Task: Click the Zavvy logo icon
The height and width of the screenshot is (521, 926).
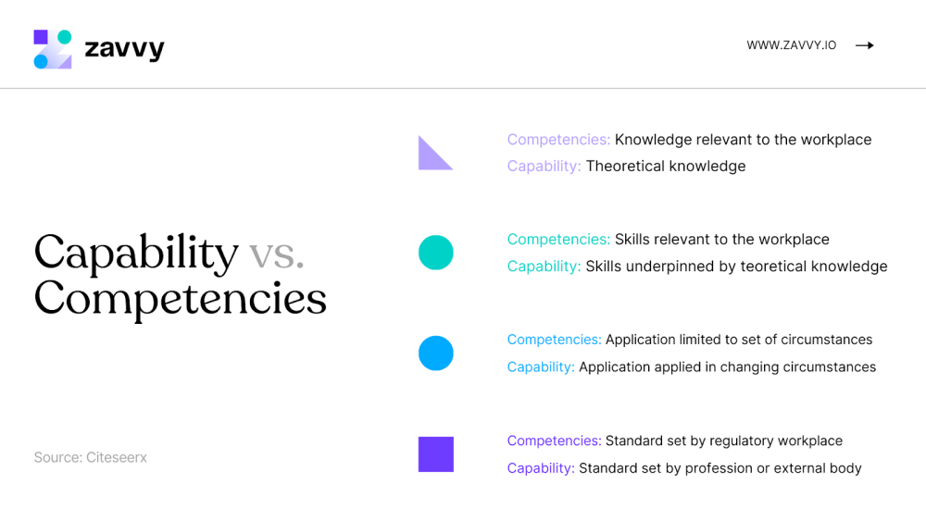Action: coord(53,49)
